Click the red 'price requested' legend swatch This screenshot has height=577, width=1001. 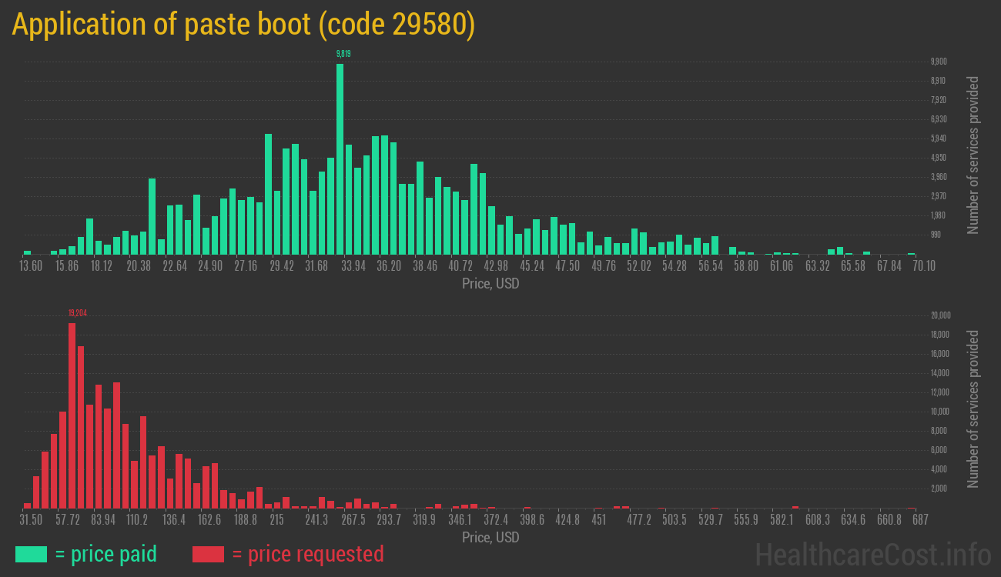pyautogui.click(x=208, y=554)
